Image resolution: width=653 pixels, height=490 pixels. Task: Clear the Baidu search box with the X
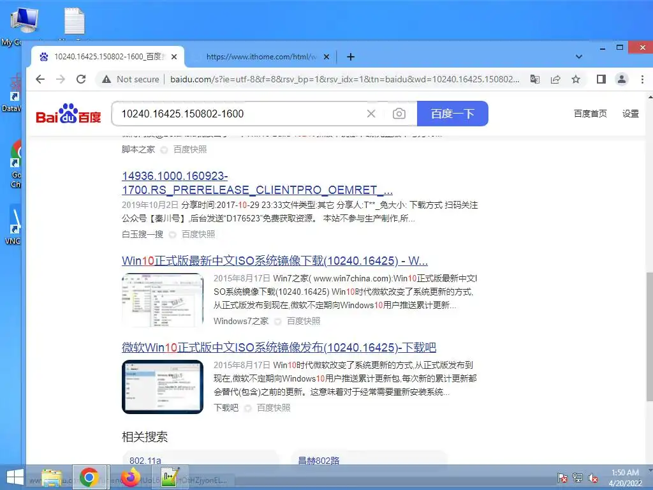(x=371, y=114)
